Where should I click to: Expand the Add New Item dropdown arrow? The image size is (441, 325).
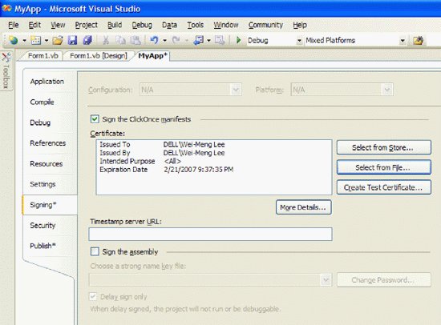tap(47, 41)
